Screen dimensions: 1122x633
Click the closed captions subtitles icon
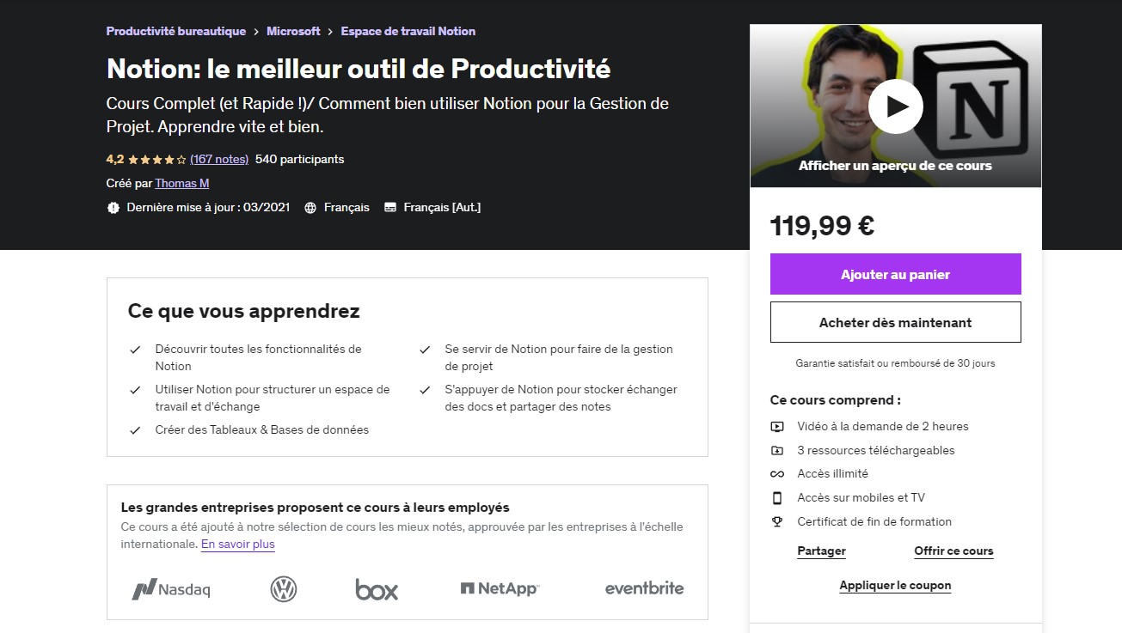390,208
